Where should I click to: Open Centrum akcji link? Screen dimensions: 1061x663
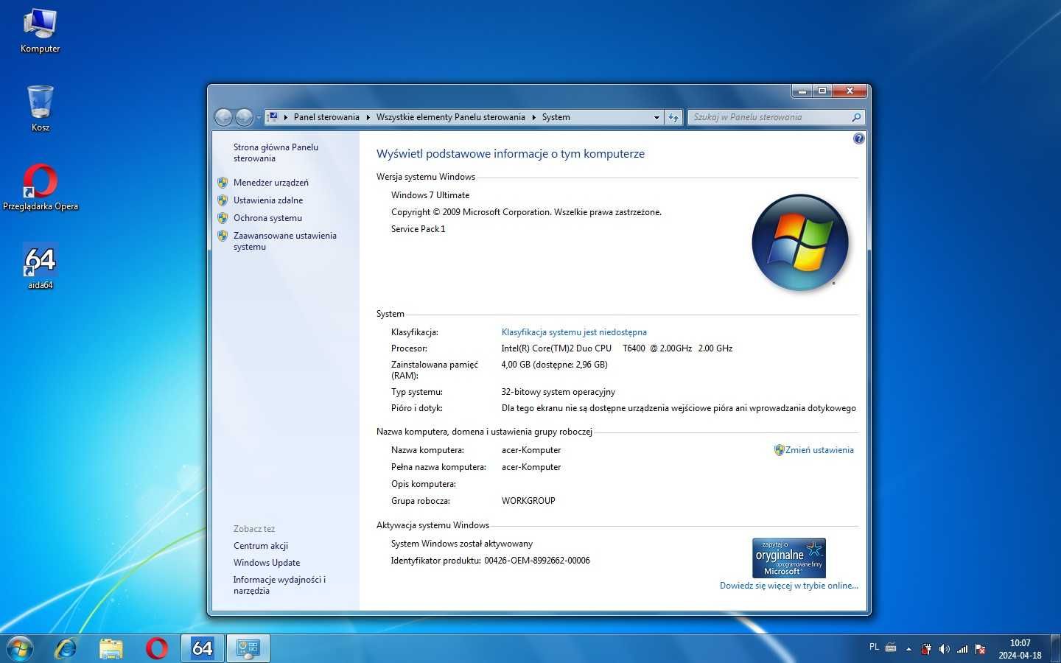coord(260,546)
